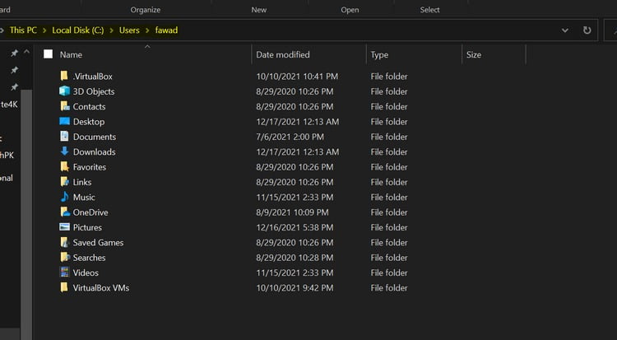617x340 pixels.
Task: Refresh the fawad folder view
Action: [587, 30]
